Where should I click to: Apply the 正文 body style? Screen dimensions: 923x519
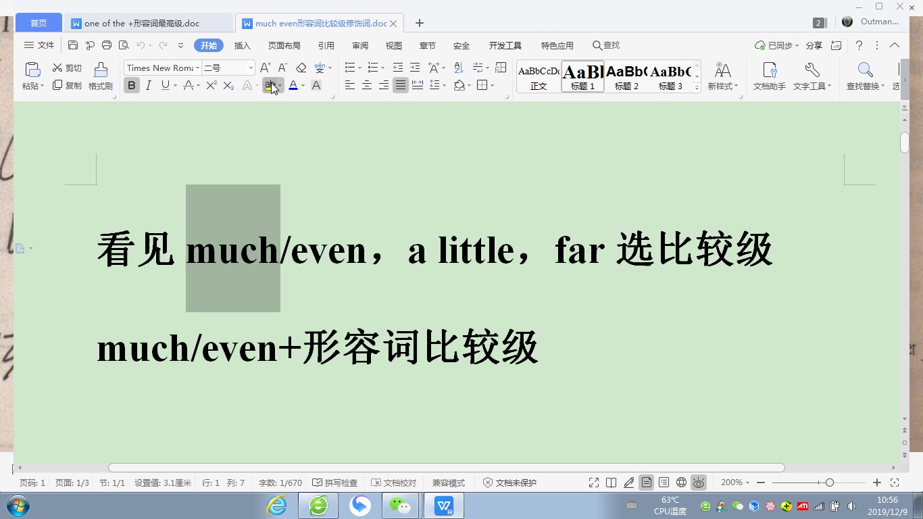tap(539, 76)
